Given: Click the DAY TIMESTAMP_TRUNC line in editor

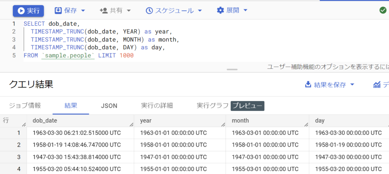Looking at the screenshot, I should point(98,47).
